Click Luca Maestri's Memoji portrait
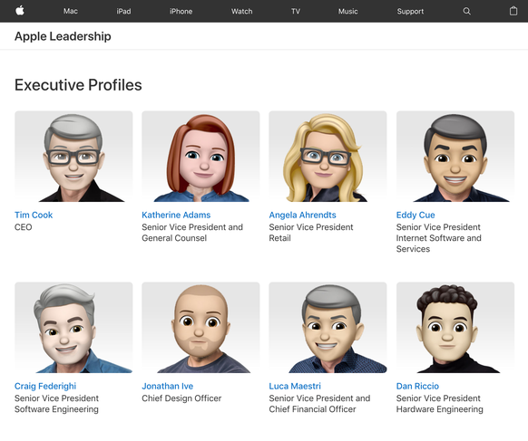 [x=328, y=328]
